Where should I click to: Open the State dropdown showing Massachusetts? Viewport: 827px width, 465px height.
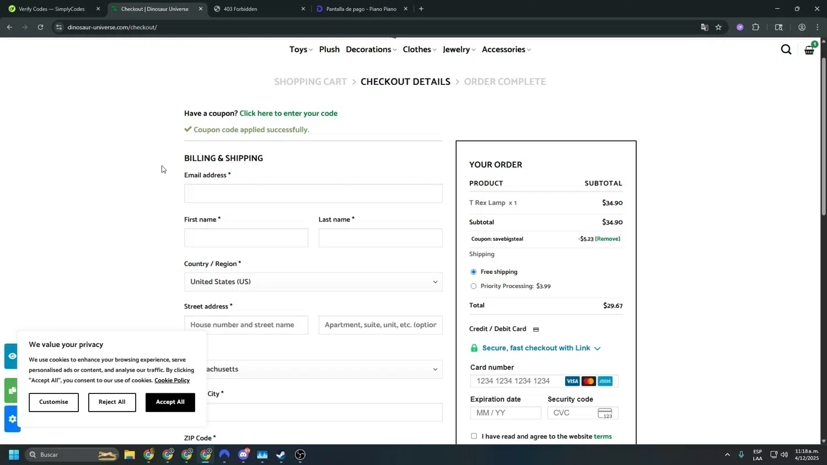(313, 369)
